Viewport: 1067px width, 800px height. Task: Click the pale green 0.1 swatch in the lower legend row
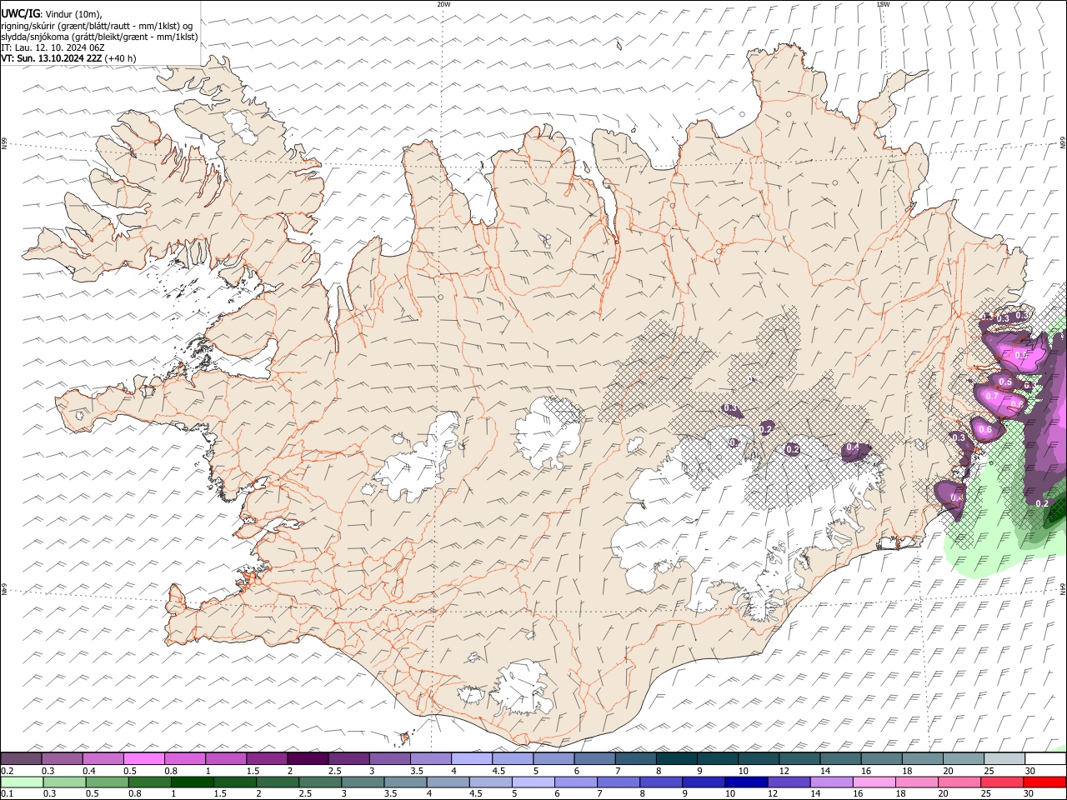pyautogui.click(x=22, y=782)
